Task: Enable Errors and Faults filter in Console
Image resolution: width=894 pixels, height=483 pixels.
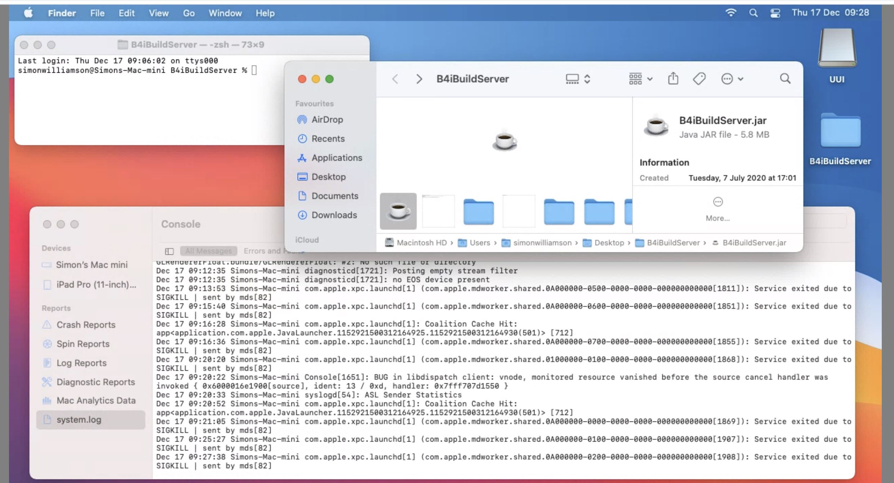Action: click(x=274, y=251)
